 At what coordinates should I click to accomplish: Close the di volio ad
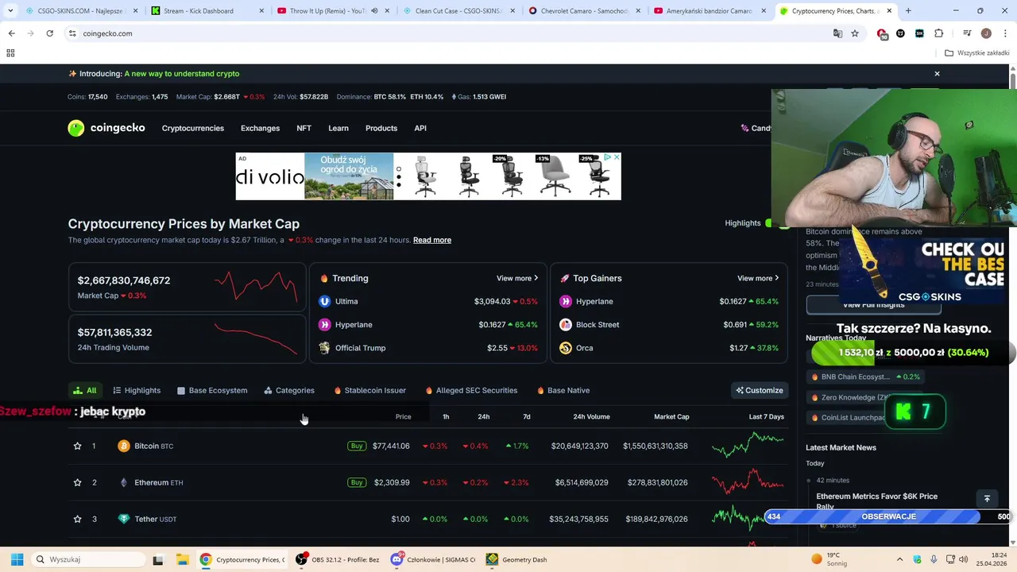(616, 157)
